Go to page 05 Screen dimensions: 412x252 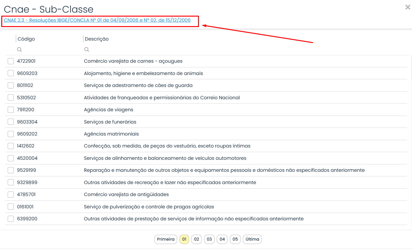click(x=235, y=239)
